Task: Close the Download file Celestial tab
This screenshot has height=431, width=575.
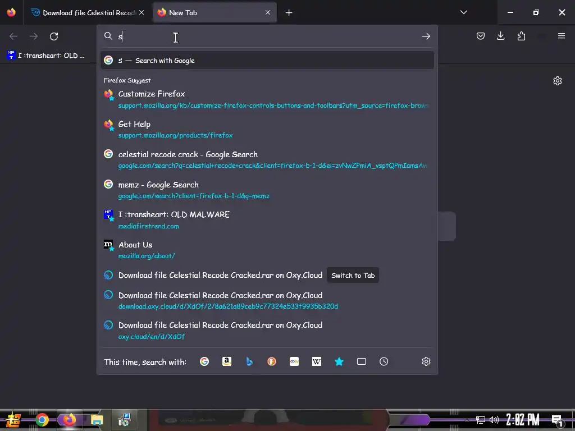Action: (142, 12)
